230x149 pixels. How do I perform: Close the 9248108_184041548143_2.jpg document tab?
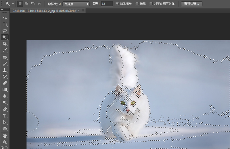tap(83, 11)
